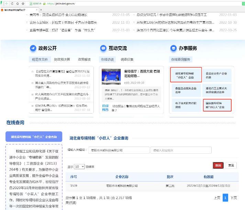Screen dimensions: 245x210
Task: Open the 省经信厅 interview video thumbnail
Action: (x=110, y=78)
